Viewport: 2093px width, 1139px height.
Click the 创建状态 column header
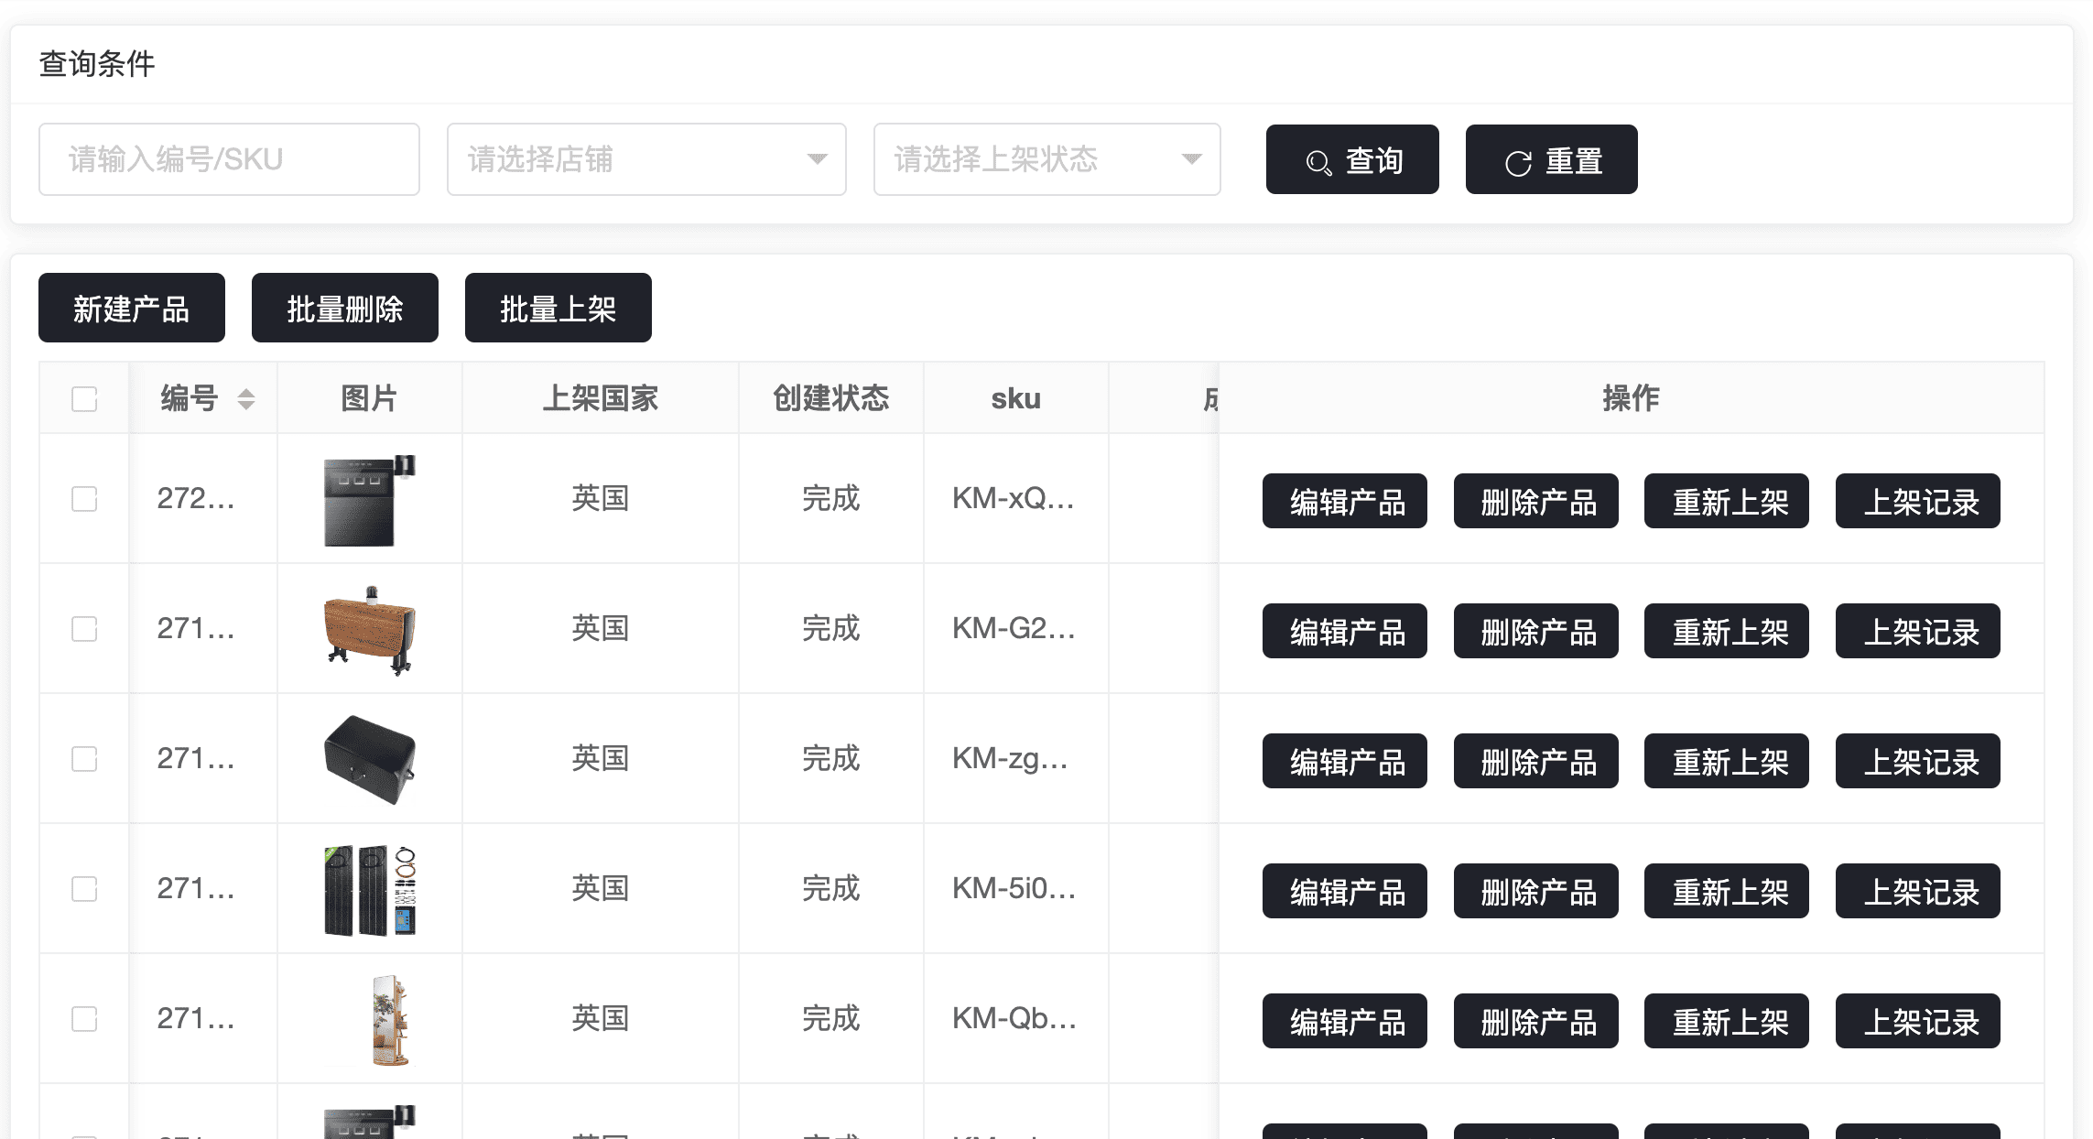[x=830, y=398]
